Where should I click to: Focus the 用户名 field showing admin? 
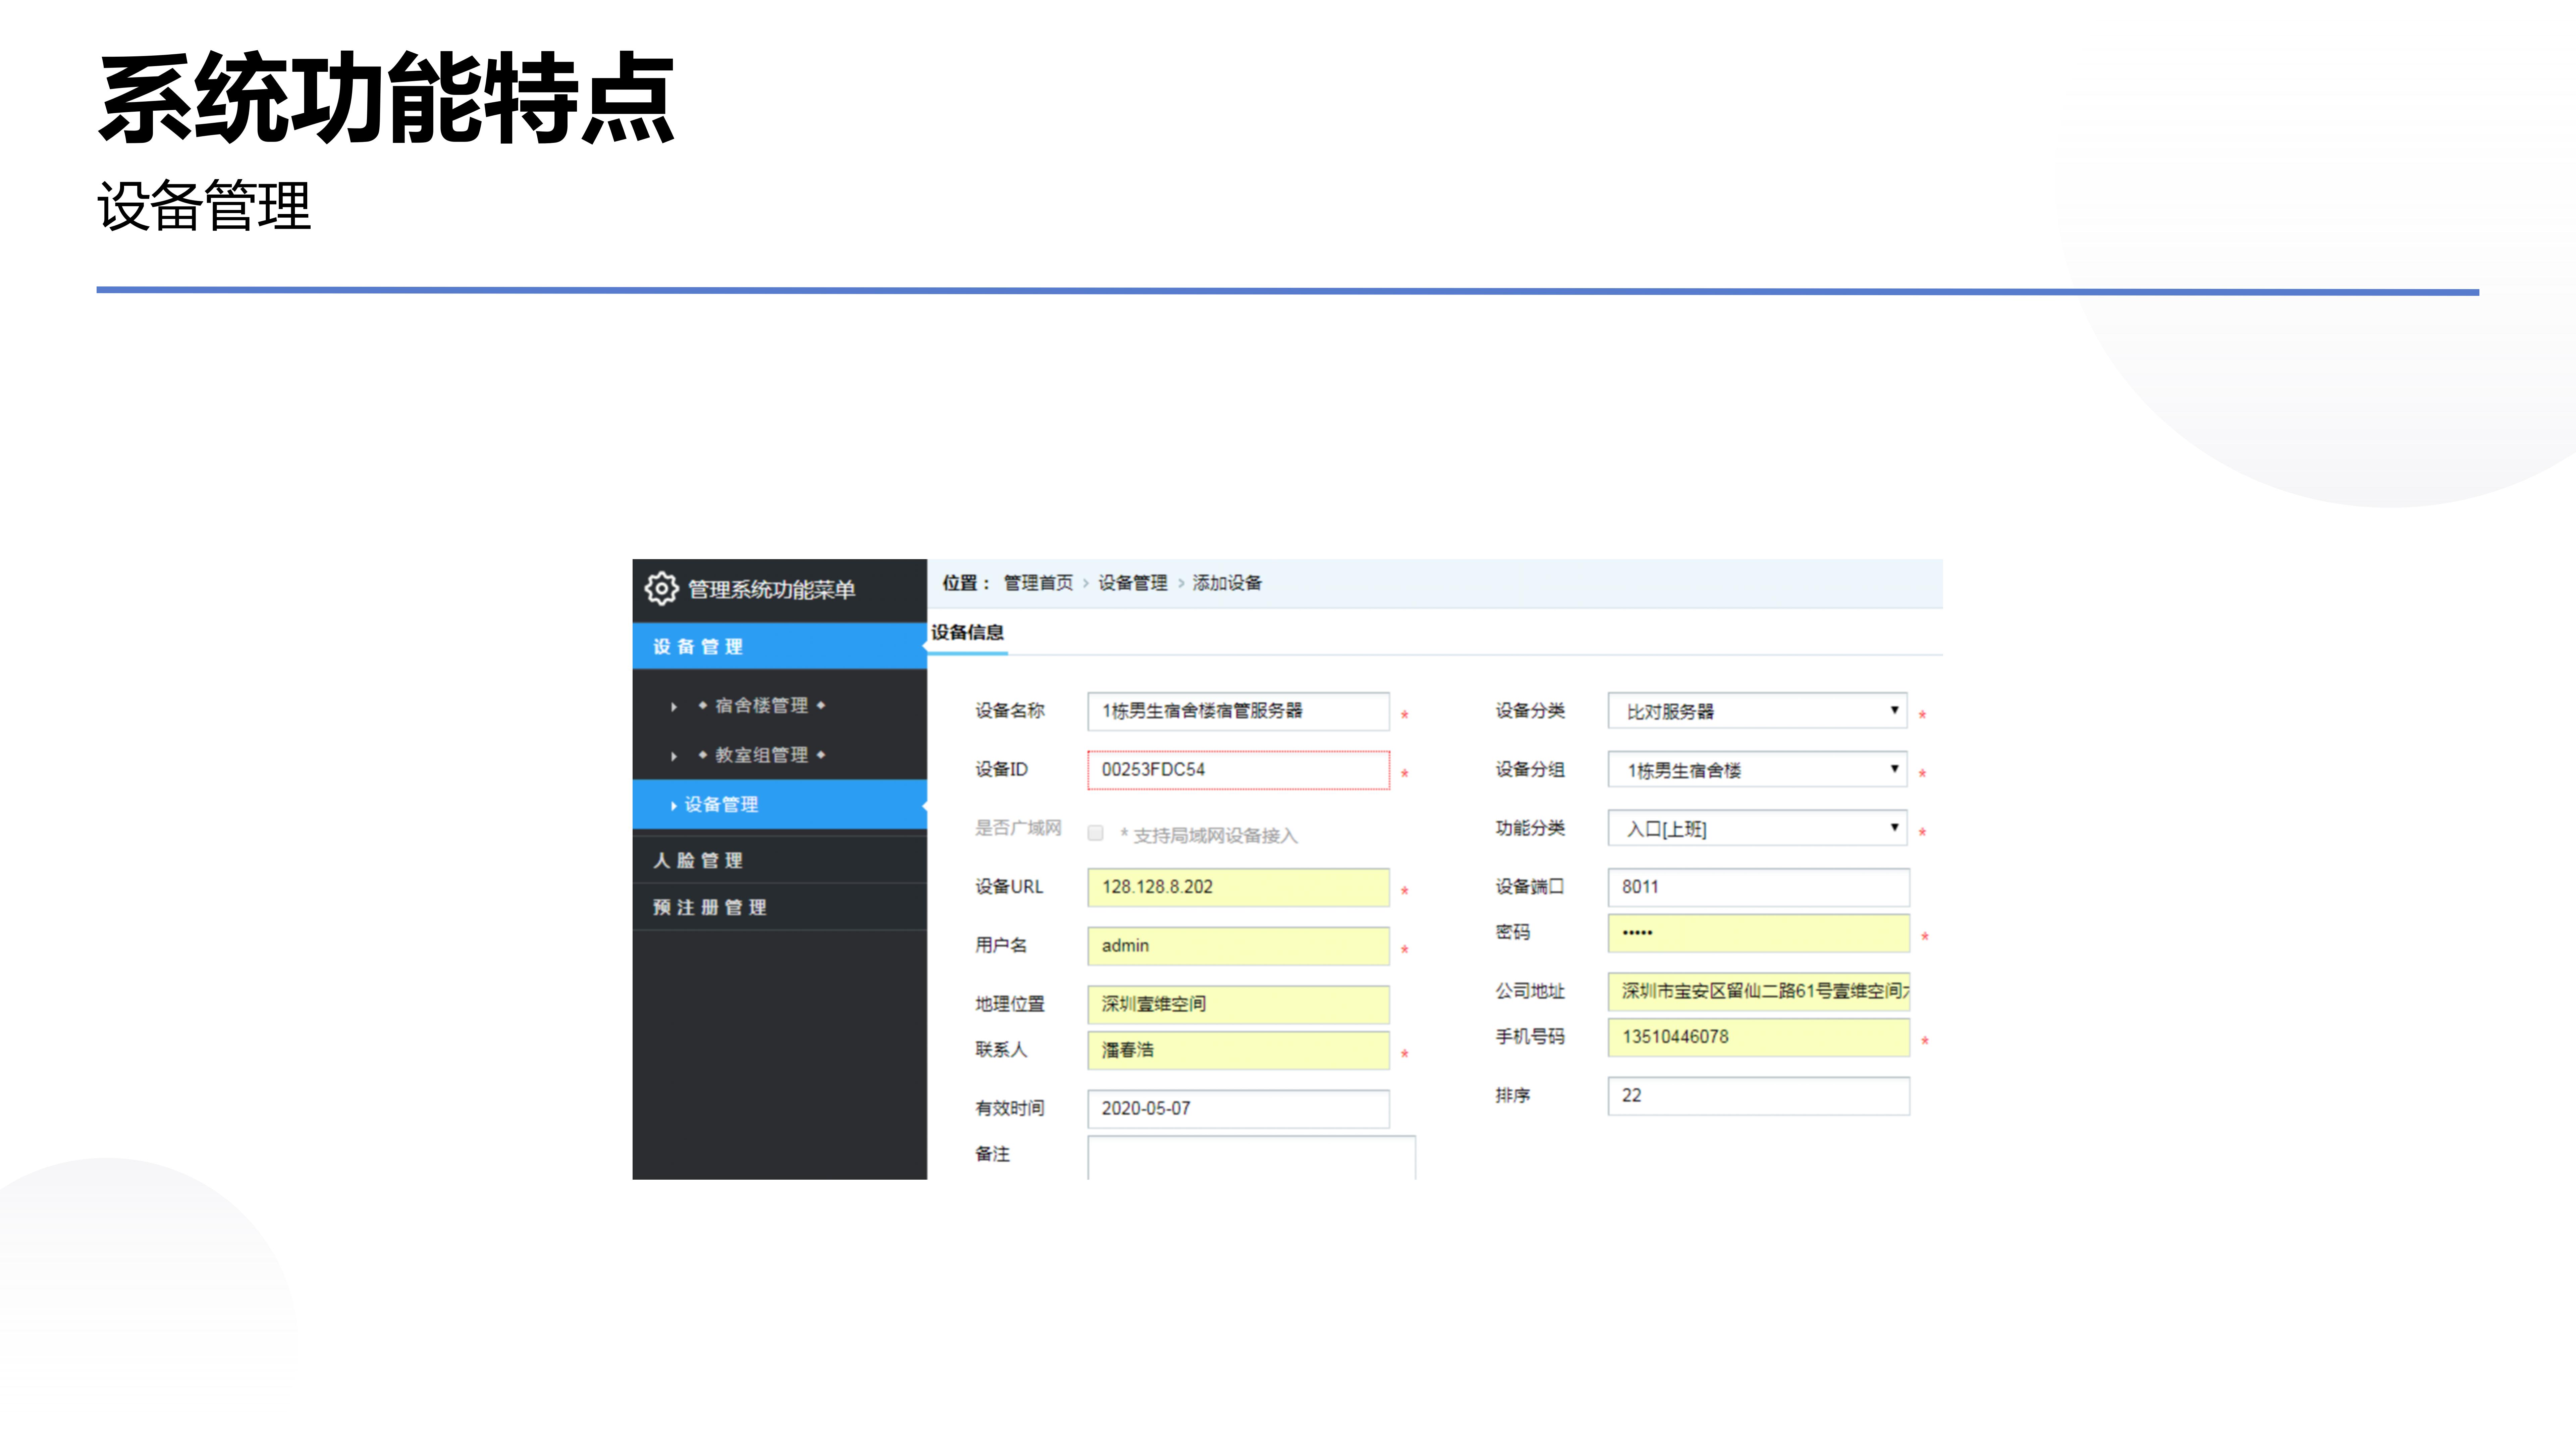pyautogui.click(x=1238, y=946)
